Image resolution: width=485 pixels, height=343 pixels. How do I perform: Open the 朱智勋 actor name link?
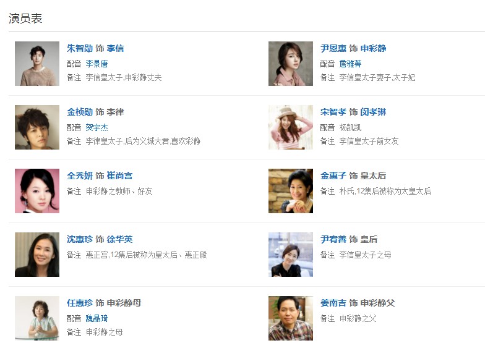tap(80, 48)
